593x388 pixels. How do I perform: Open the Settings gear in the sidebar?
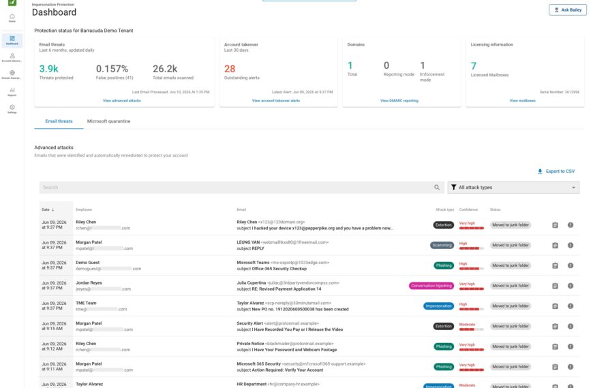pos(12,109)
